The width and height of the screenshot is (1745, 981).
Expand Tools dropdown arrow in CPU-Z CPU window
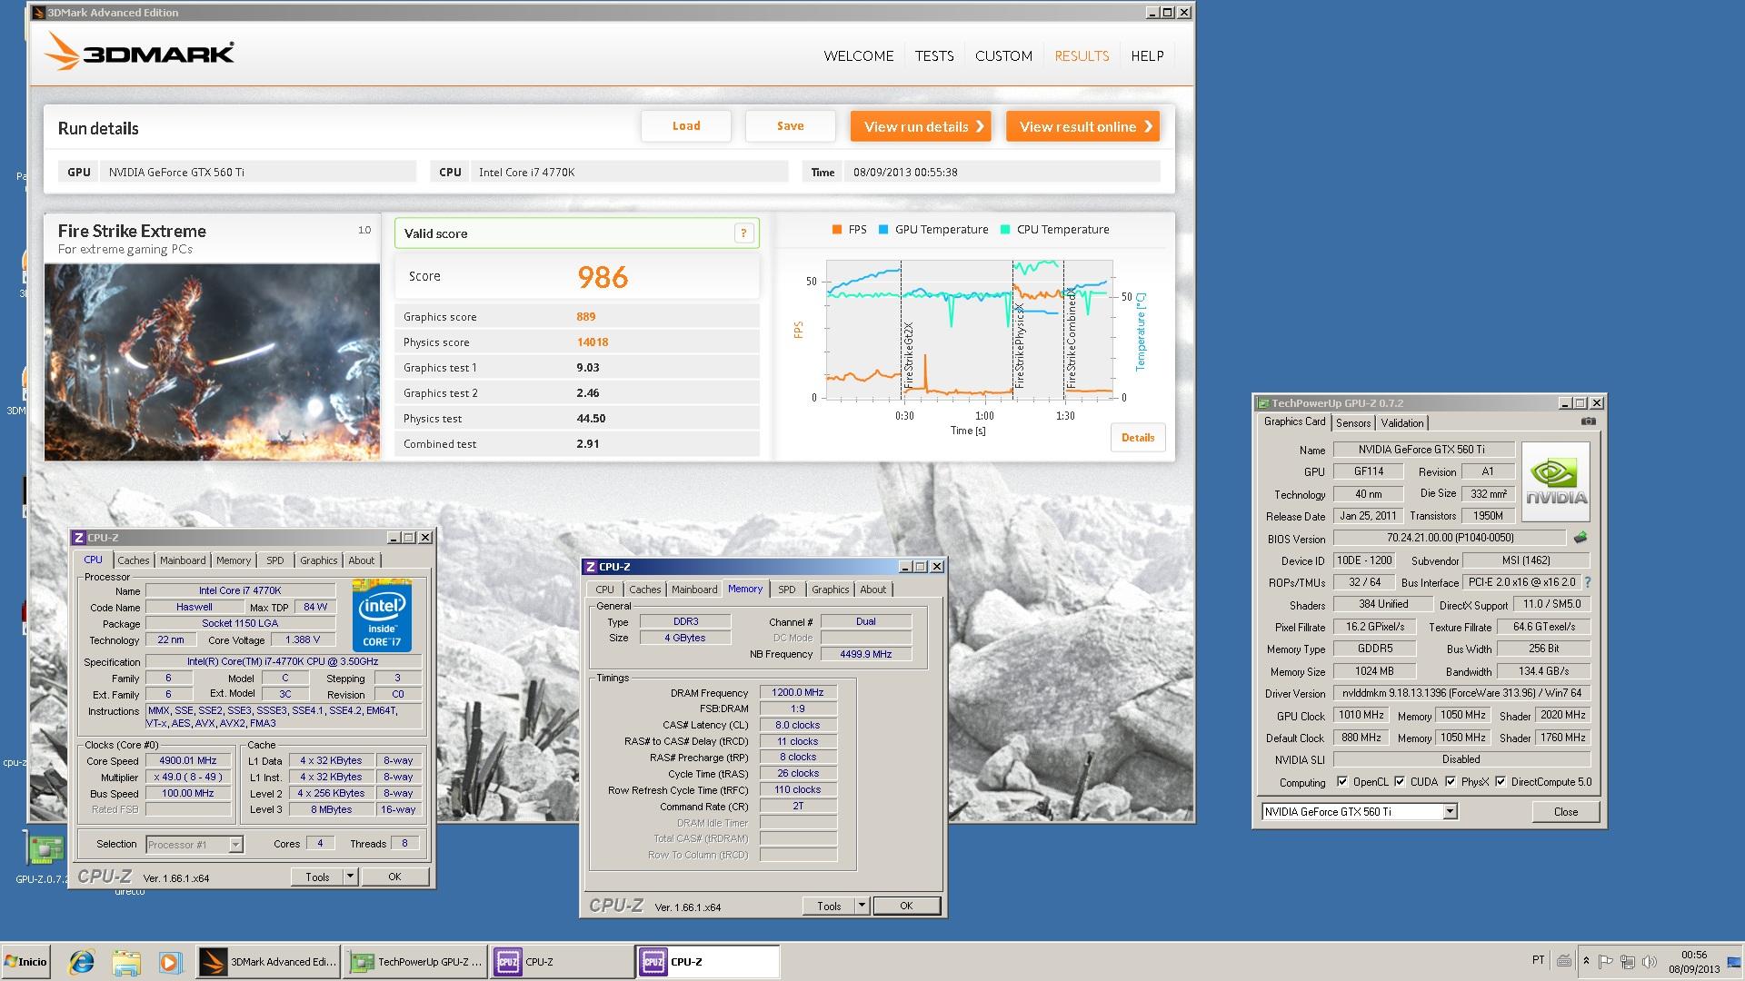350,877
